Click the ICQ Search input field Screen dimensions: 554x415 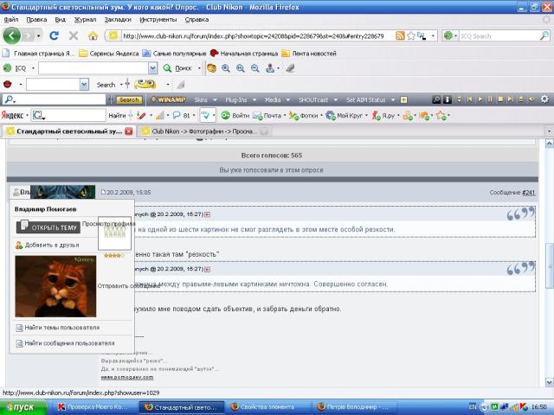[x=499, y=36]
